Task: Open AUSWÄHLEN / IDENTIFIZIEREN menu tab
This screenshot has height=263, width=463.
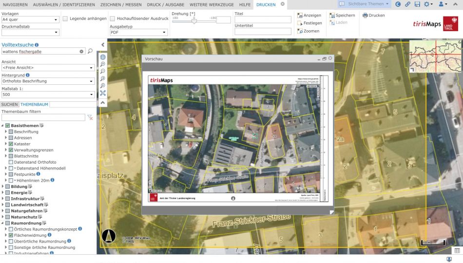Action: pyautogui.click(x=64, y=5)
